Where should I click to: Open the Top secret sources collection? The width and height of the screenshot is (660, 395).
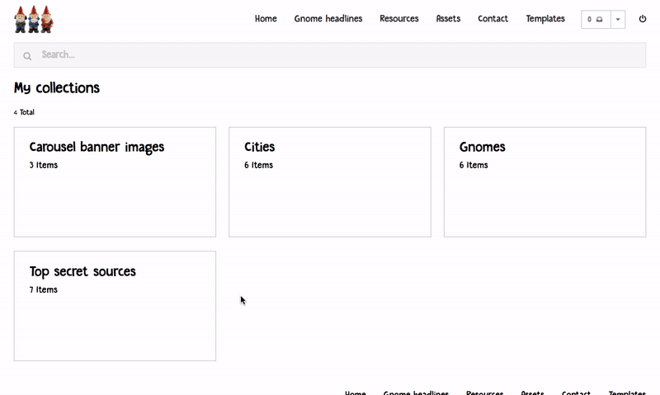[x=115, y=306]
